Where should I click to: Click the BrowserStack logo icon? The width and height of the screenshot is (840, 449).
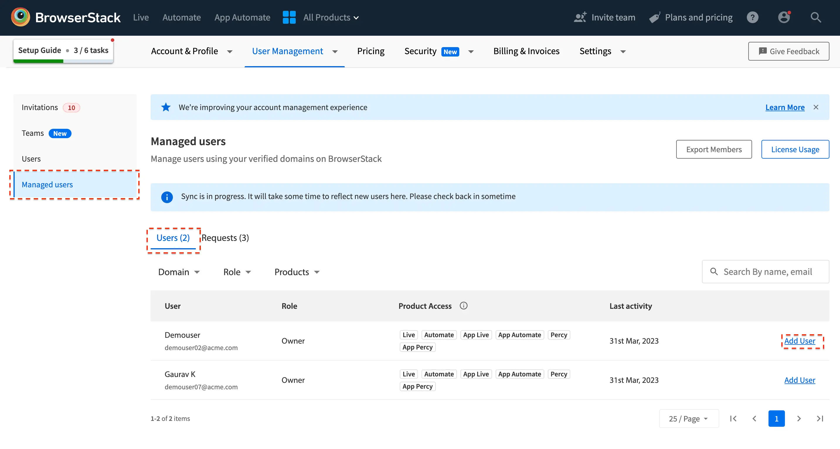(x=20, y=17)
